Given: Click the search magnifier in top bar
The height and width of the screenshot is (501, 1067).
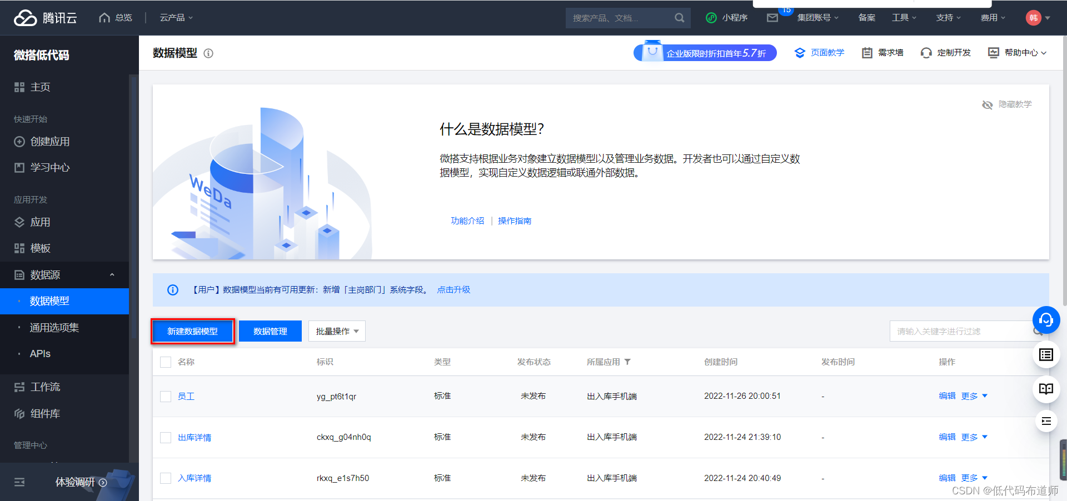Looking at the screenshot, I should pos(679,18).
